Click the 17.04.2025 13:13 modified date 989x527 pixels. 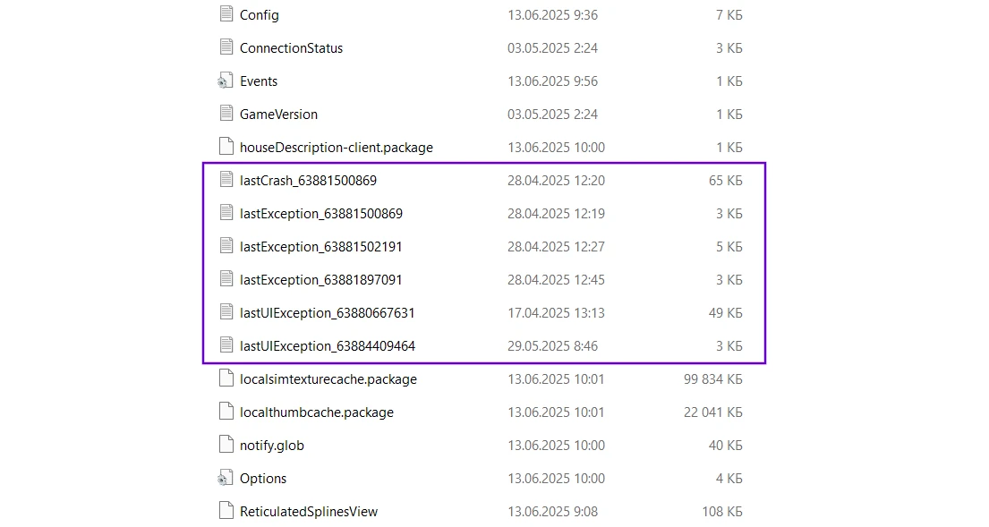coord(556,313)
